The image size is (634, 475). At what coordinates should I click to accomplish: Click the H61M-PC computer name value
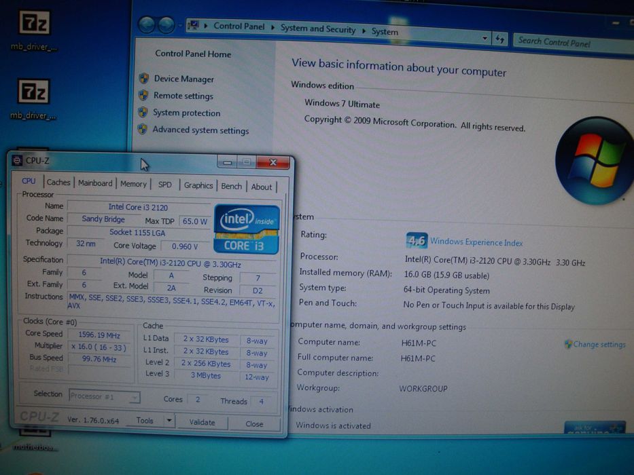pyautogui.click(x=419, y=343)
